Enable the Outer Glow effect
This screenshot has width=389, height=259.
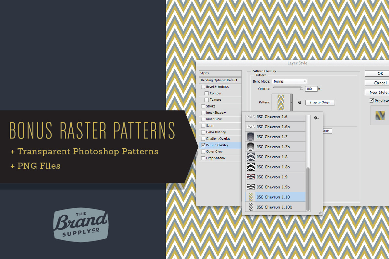click(x=203, y=152)
